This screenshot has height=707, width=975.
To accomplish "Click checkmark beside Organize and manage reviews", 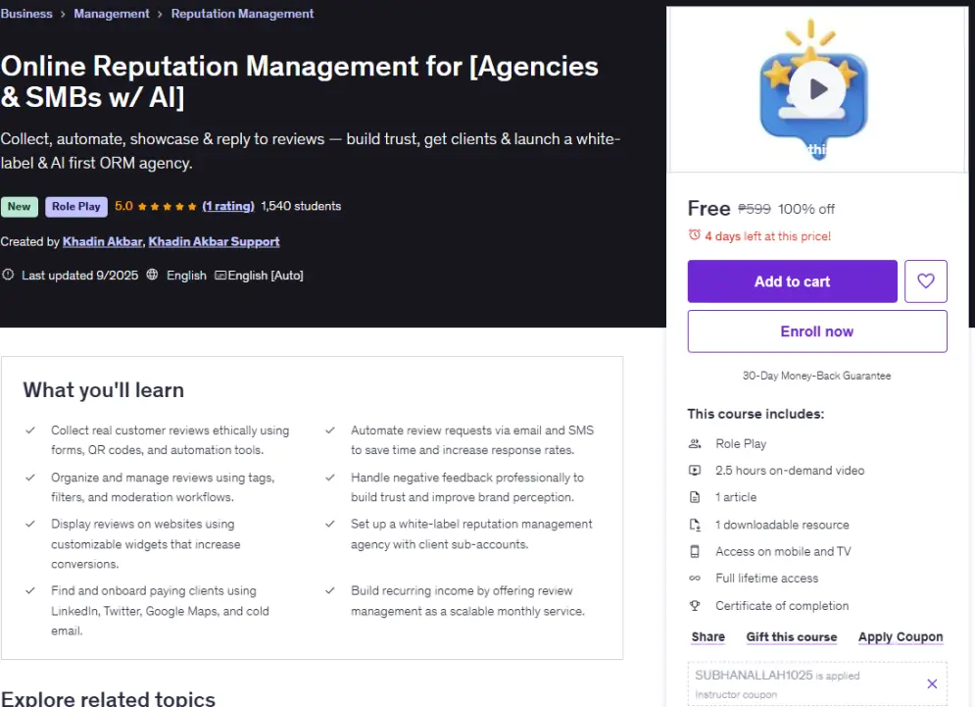I will 29,478.
